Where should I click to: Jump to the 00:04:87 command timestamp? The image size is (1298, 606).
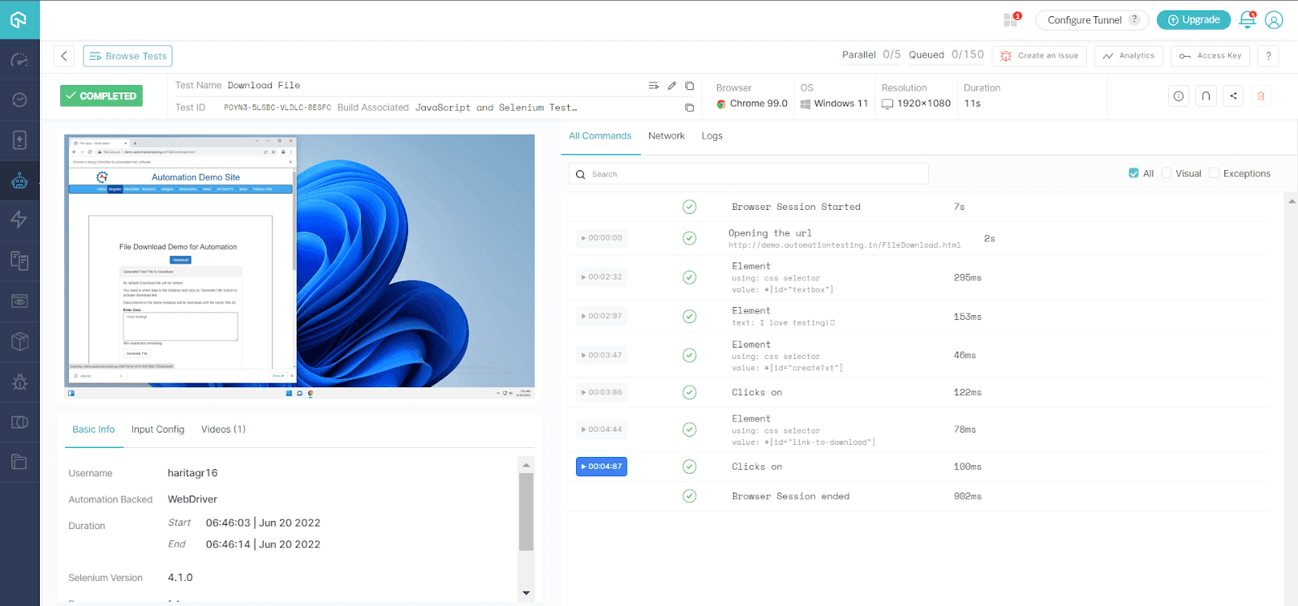point(601,467)
